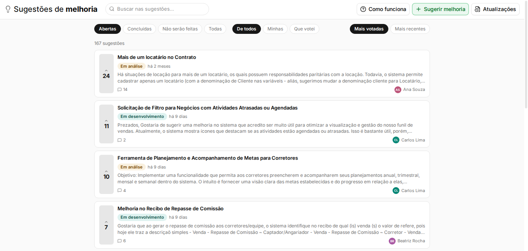Click the lightbulb icon beside Sugestões de melhoria
Image resolution: width=528 pixels, height=251 pixels.
click(8, 10)
